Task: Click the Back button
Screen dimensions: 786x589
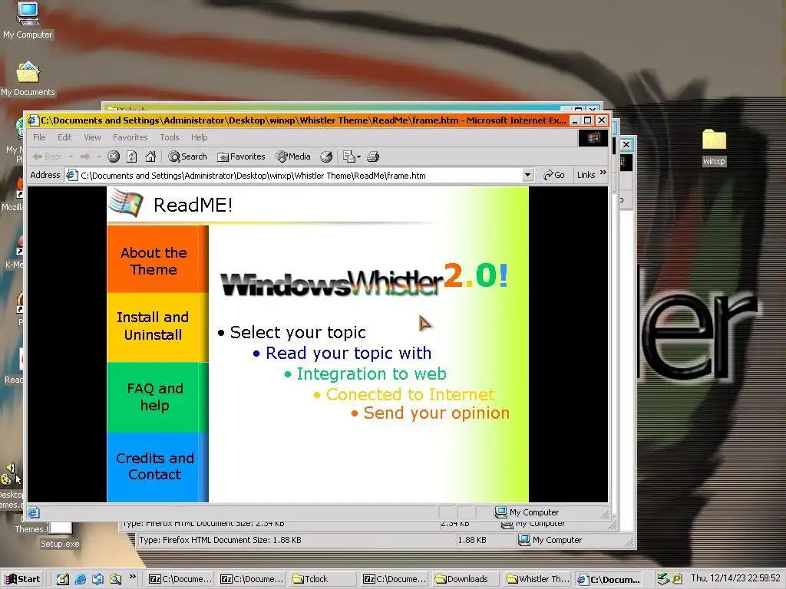Action: (x=47, y=156)
